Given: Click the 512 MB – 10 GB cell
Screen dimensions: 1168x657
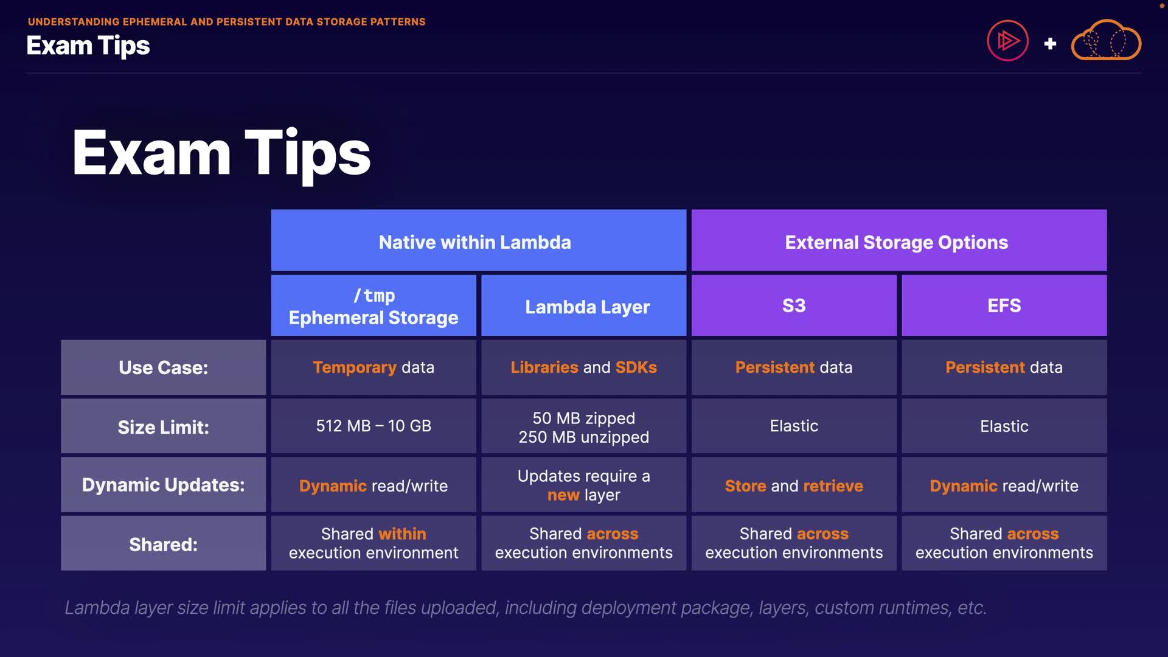Looking at the screenshot, I should pos(374,426).
